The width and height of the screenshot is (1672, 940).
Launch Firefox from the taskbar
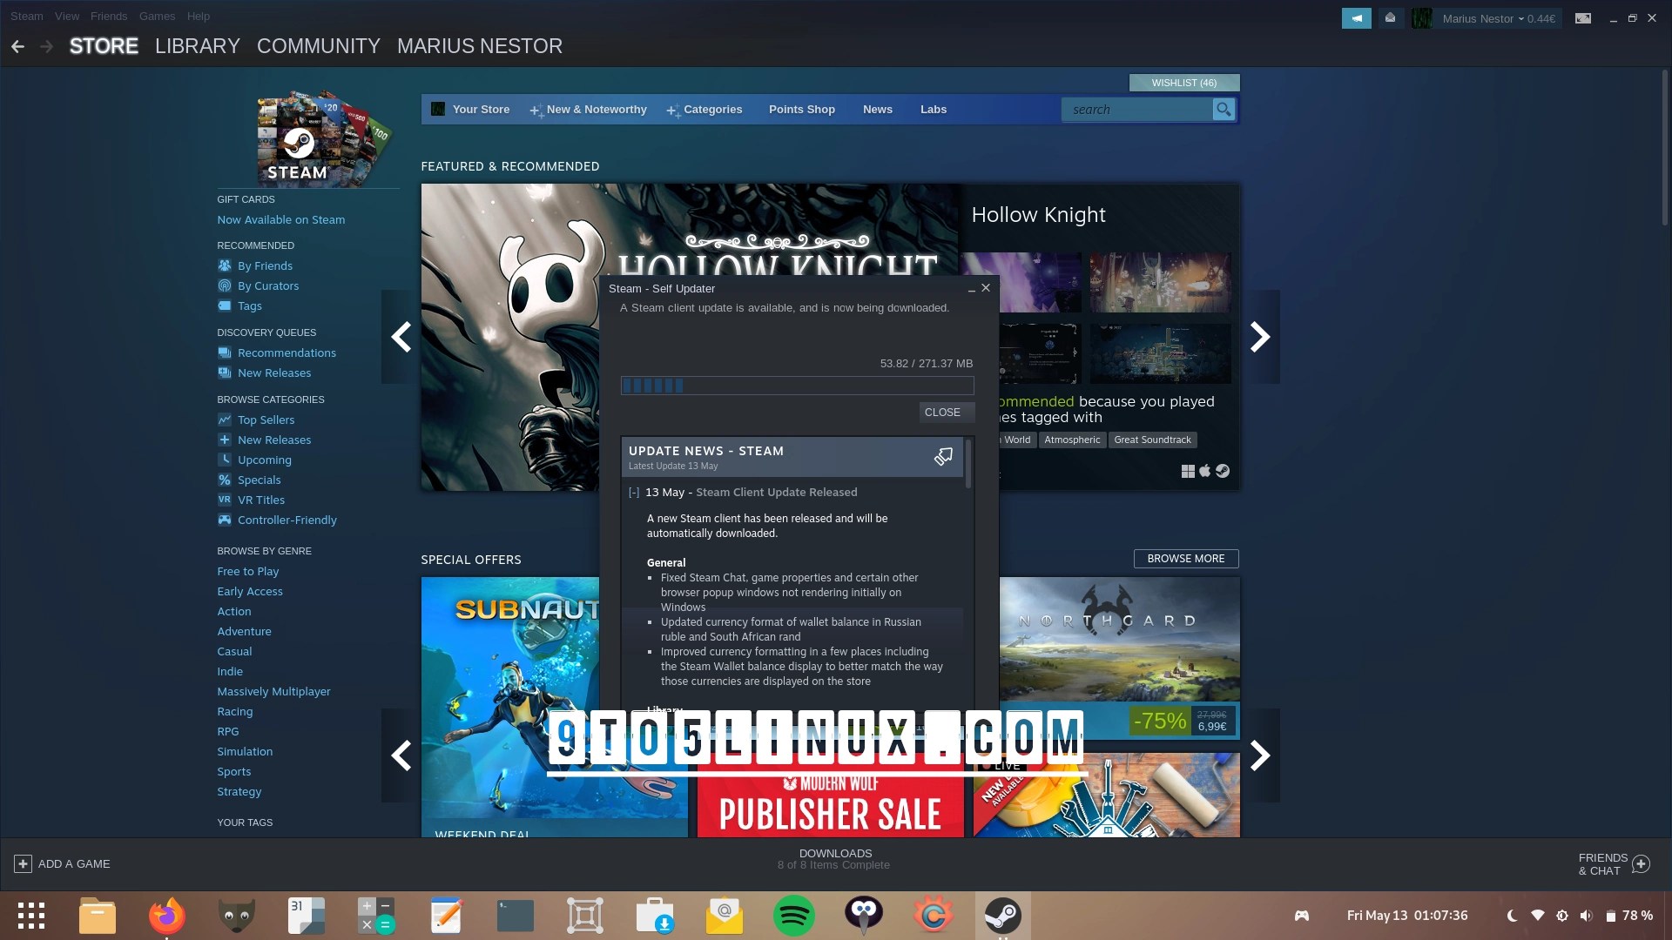(x=166, y=915)
